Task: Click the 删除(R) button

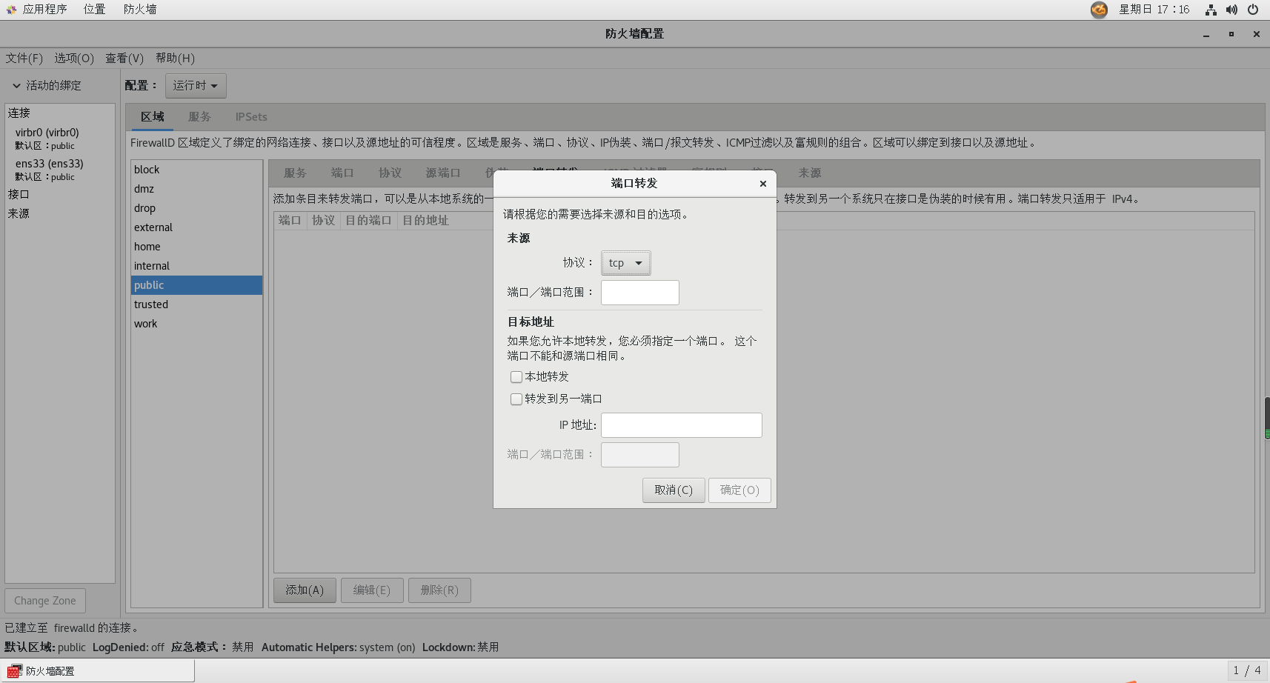Action: click(x=439, y=590)
